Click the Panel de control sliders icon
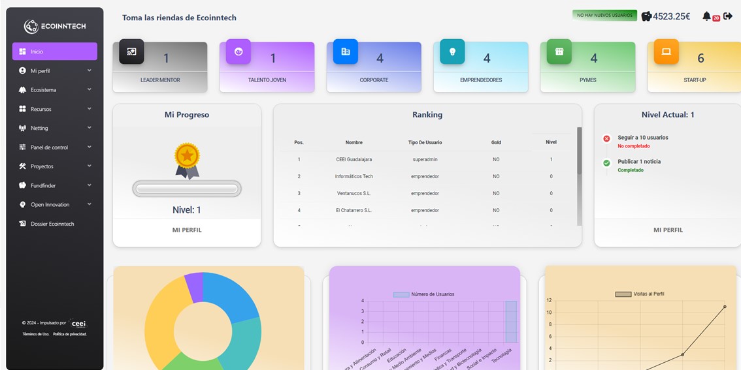 tap(22, 147)
